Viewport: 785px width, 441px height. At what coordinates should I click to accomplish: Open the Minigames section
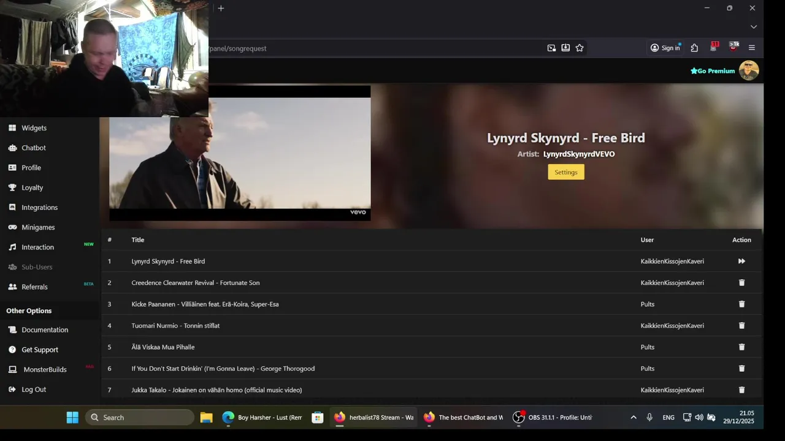(38, 227)
